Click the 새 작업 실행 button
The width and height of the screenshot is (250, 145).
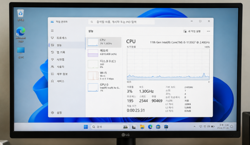tap(192, 31)
